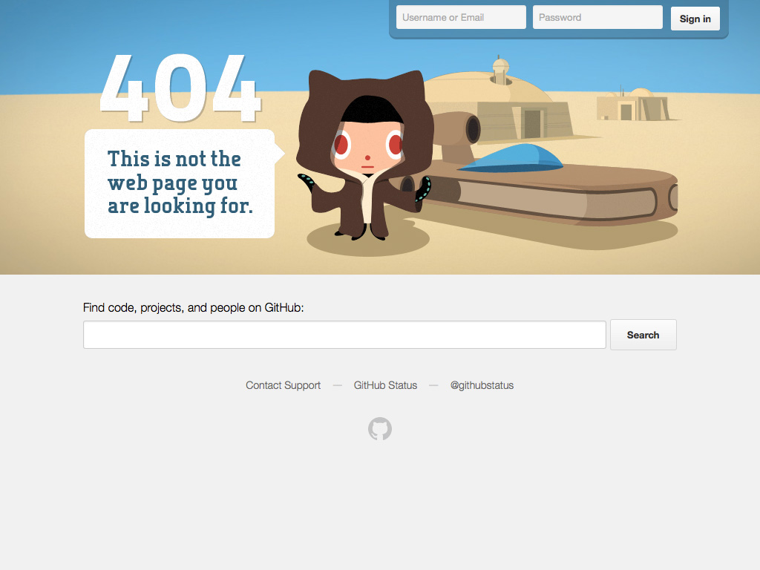Open the @githubstatus Twitter link
Viewport: 760px width, 570px height.
click(x=482, y=385)
